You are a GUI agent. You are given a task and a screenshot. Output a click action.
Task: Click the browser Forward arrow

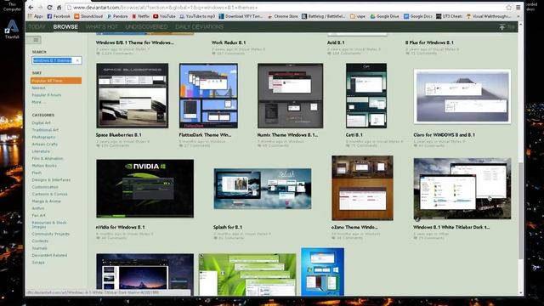point(40,8)
